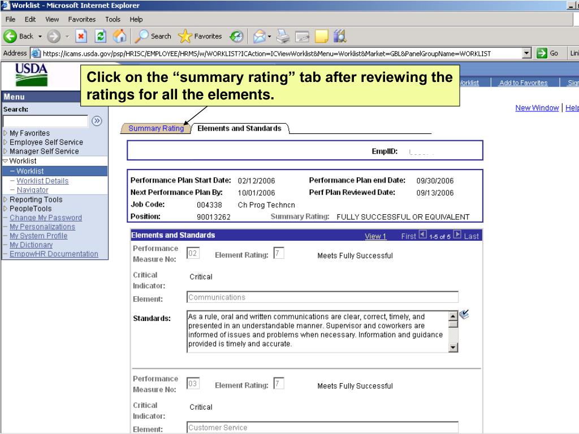Viewport: 579px width, 434px height.
Task: Click the spell check icon beside Standards
Action: click(x=466, y=316)
